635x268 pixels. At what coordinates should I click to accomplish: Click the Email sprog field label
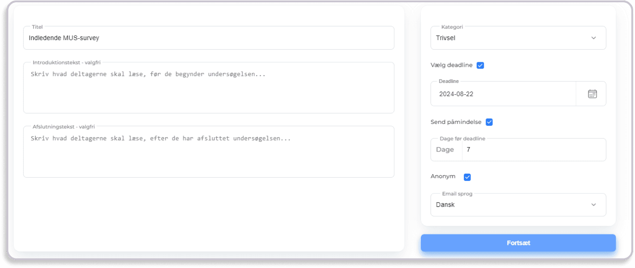point(457,194)
